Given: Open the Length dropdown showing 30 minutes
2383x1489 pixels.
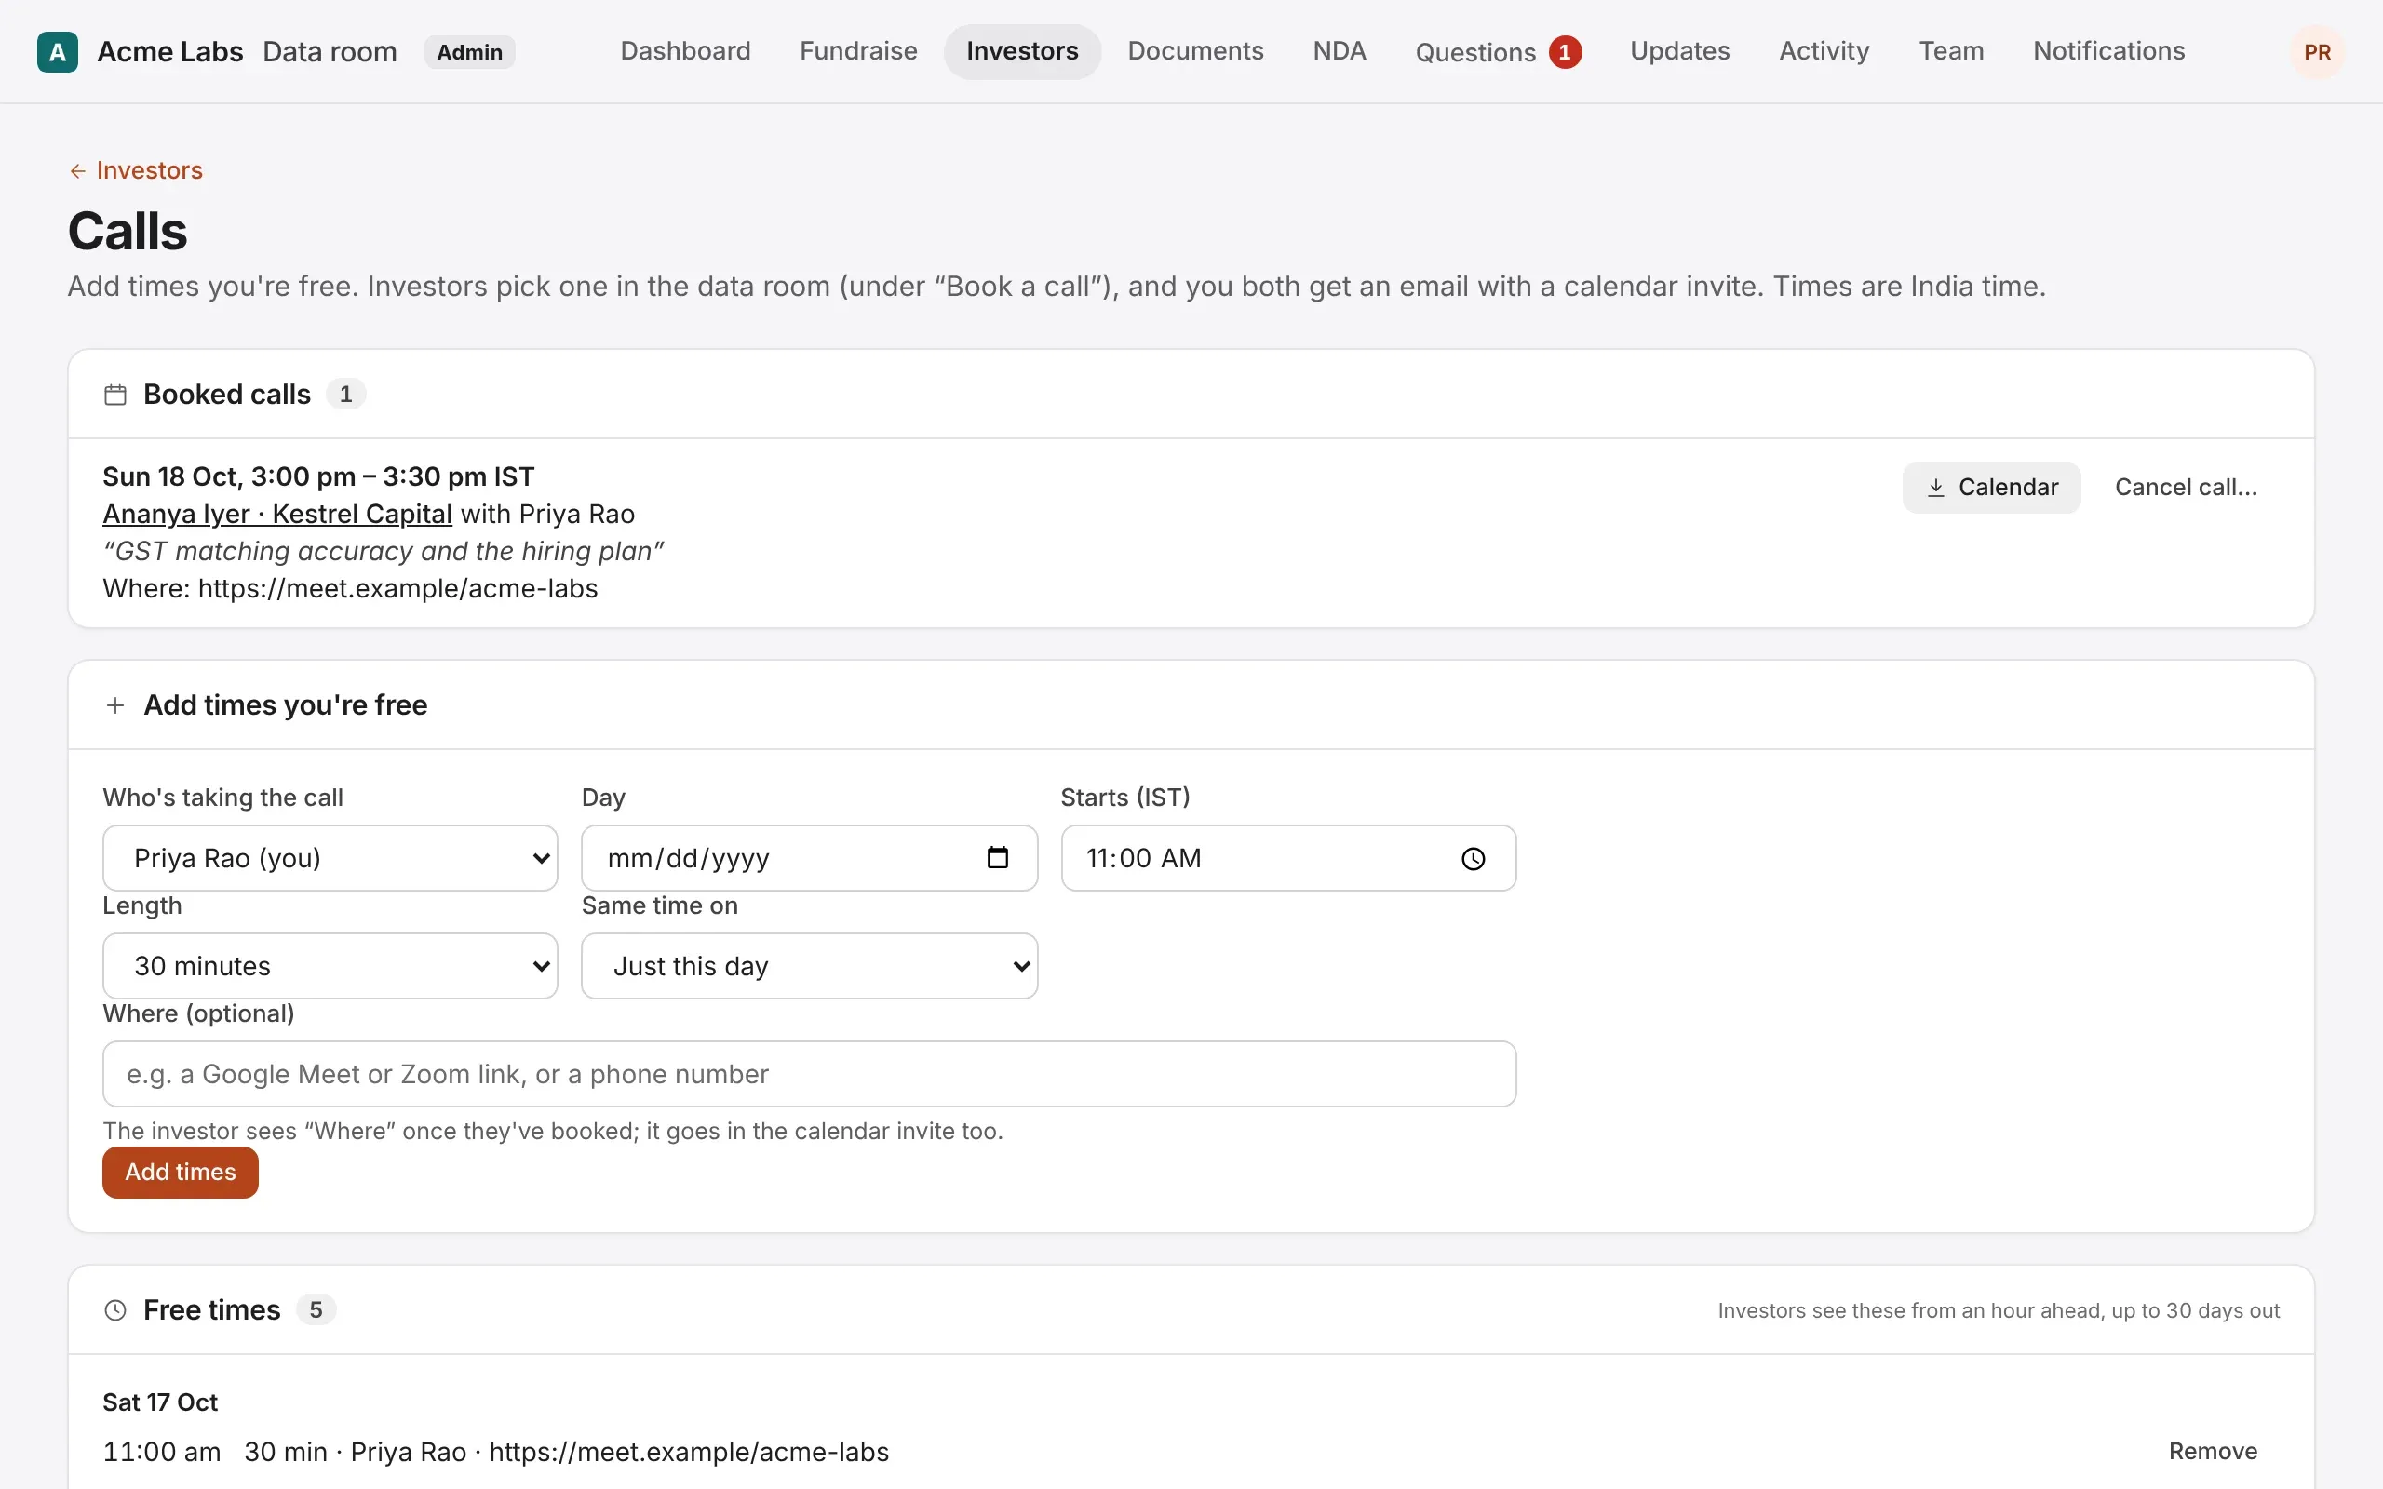Looking at the screenshot, I should (x=330, y=966).
